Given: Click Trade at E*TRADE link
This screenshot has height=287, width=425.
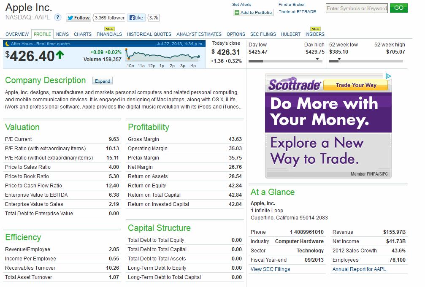Looking at the screenshot, I should 298,12.
